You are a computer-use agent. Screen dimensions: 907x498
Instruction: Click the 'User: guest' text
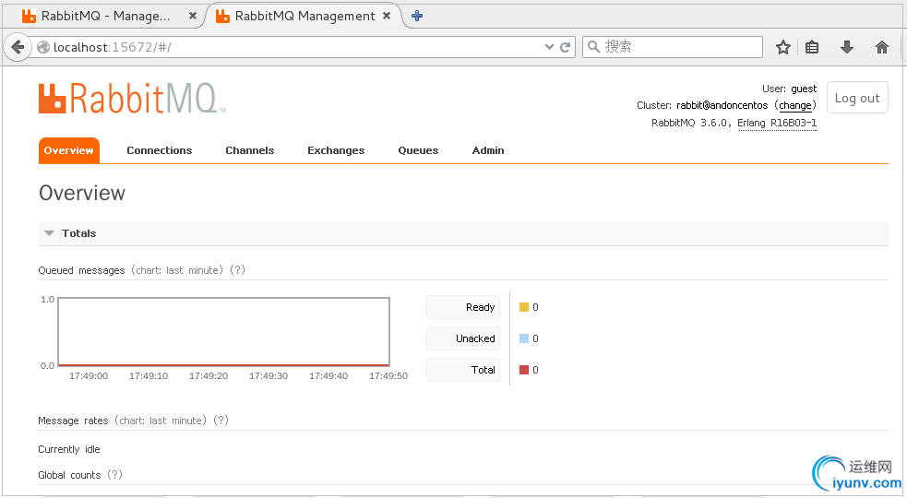(x=789, y=89)
